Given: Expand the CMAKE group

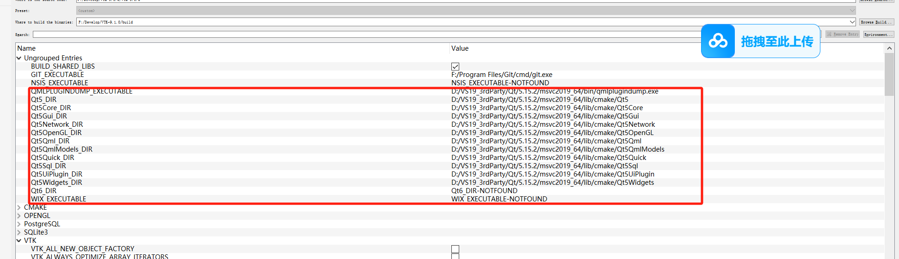Looking at the screenshot, I should 19,207.
